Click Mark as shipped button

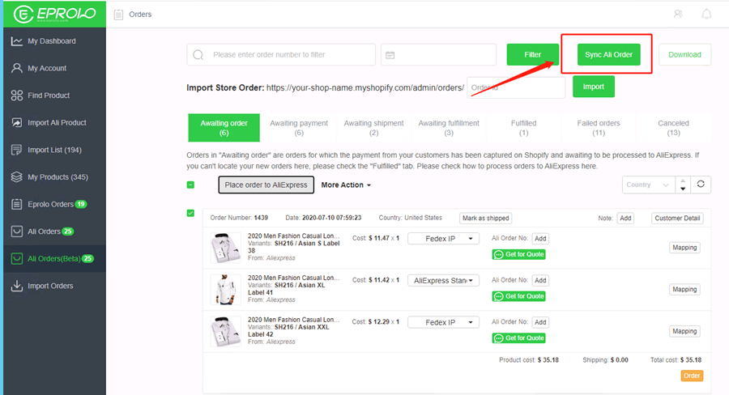[485, 218]
